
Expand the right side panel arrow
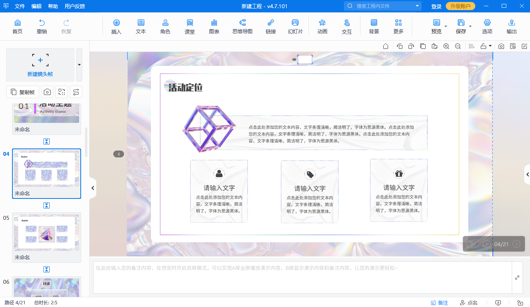[x=527, y=175]
